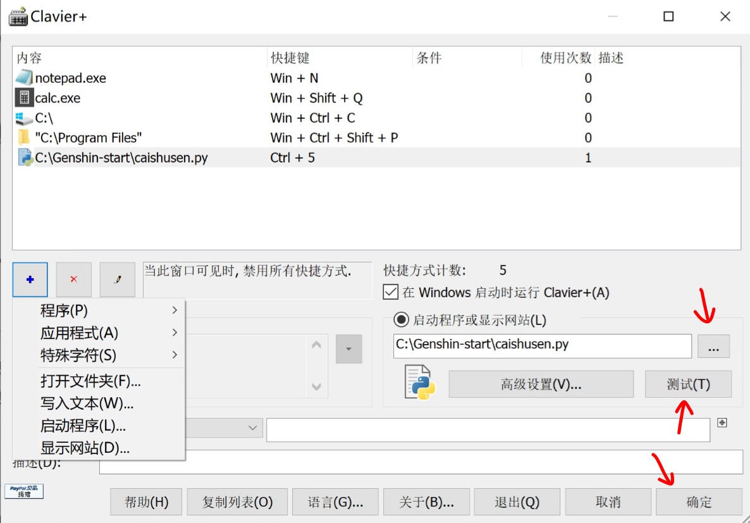The width and height of the screenshot is (750, 523).
Task: Expand the 特殊字符(S) submenu
Action: click(x=99, y=355)
